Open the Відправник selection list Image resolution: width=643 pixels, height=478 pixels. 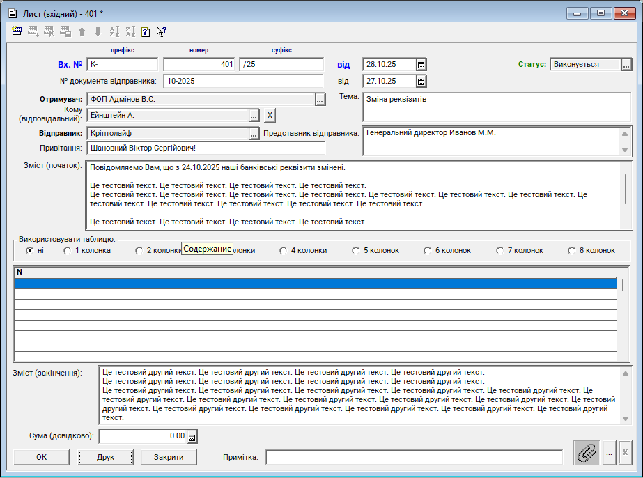point(254,134)
